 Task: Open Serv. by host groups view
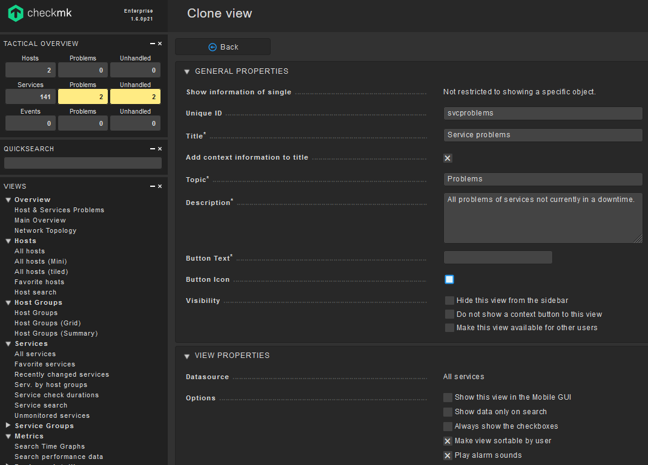(x=51, y=385)
